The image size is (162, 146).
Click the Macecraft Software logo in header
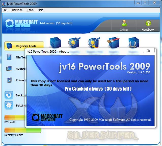coord(22,24)
